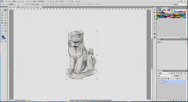Select the Lasso tool
The height and width of the screenshot is (102, 188).
coord(2,13)
